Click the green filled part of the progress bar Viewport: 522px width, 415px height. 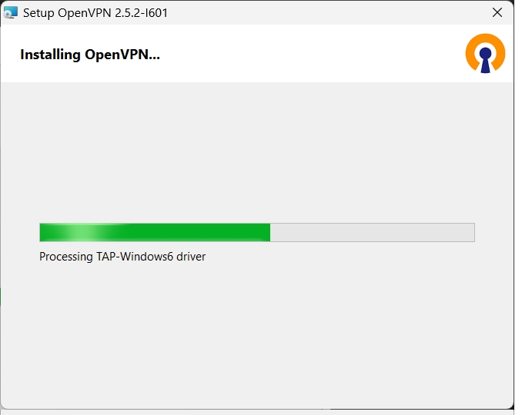point(155,232)
